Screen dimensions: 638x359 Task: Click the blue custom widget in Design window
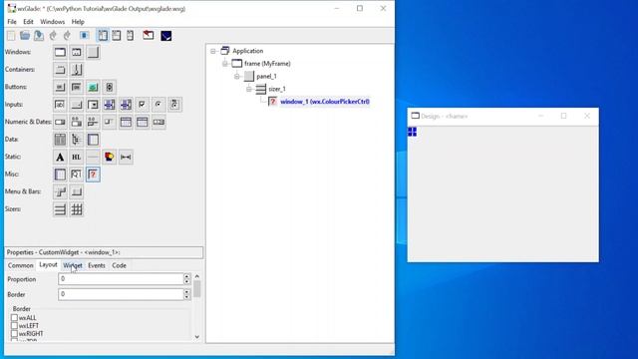click(412, 132)
